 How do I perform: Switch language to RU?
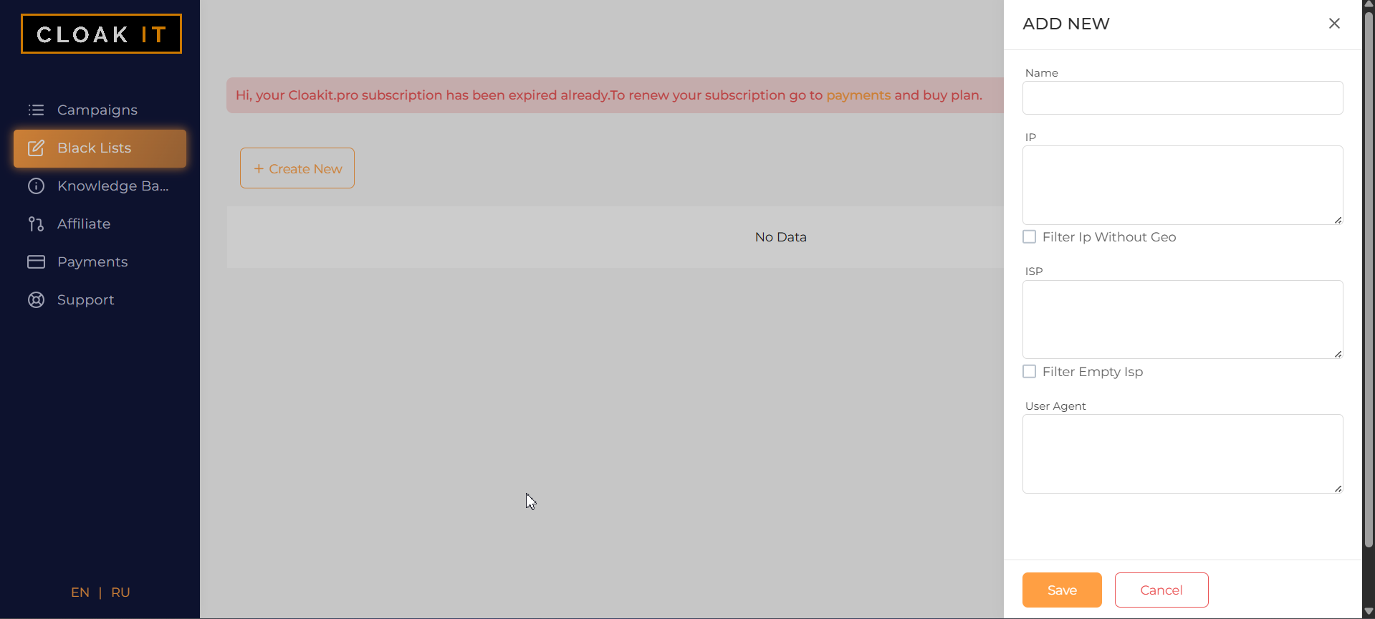(x=120, y=592)
